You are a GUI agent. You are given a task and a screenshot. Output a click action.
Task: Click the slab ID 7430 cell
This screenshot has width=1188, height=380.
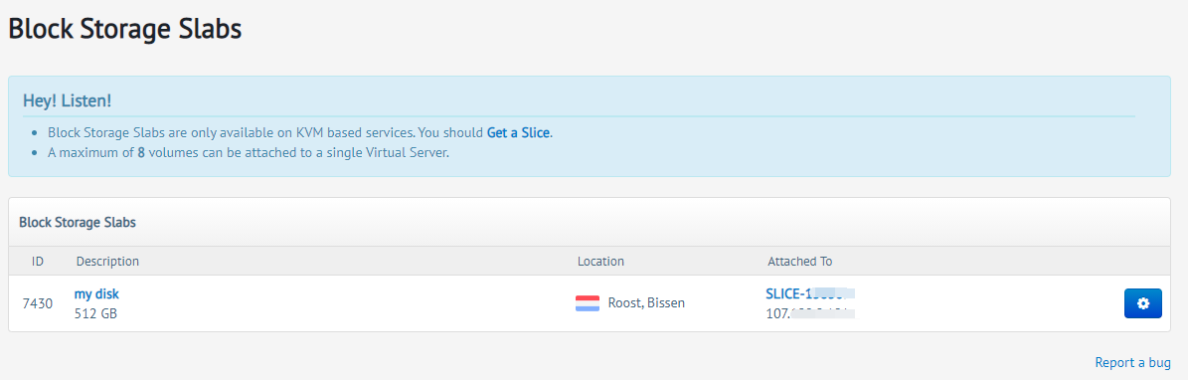(37, 303)
